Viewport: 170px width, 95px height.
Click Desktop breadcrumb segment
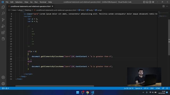(28, 10)
